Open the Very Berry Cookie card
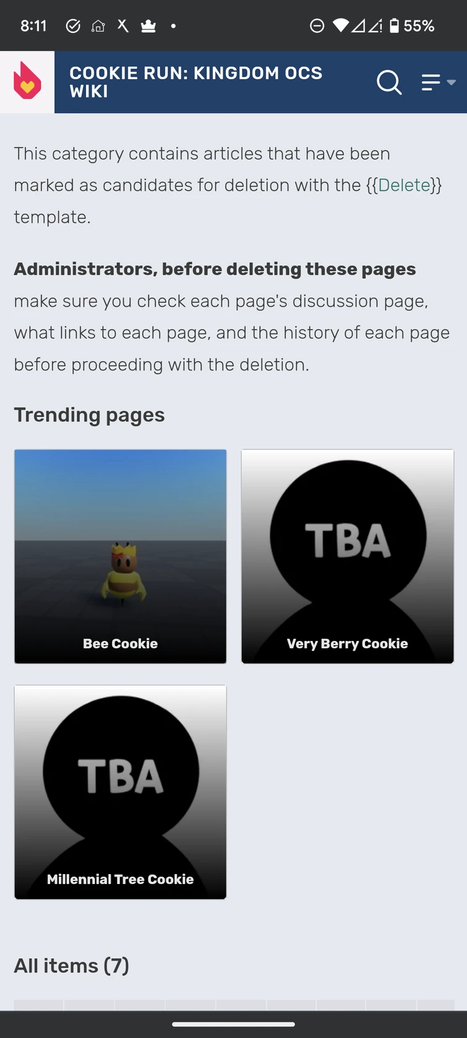This screenshot has width=467, height=1038. (348, 556)
